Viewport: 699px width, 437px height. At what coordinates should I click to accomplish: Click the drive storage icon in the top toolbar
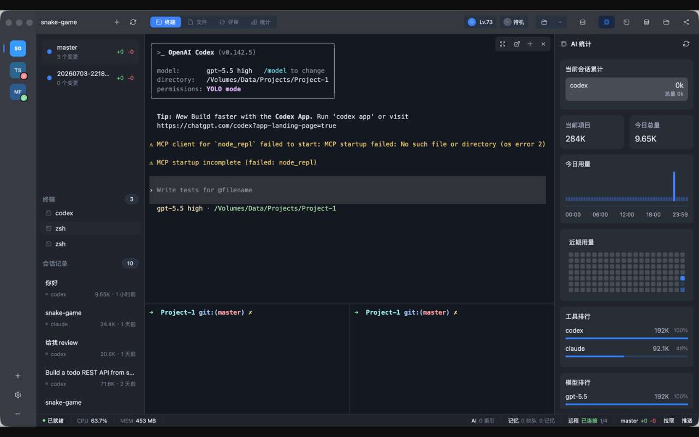click(583, 22)
